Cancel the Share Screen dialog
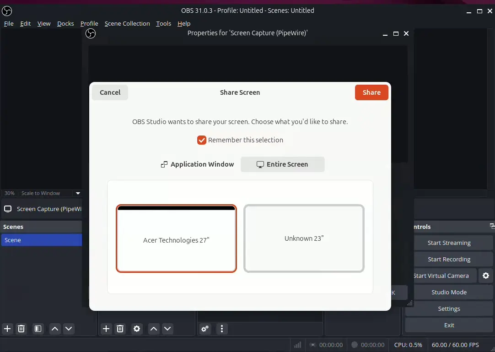 [110, 92]
